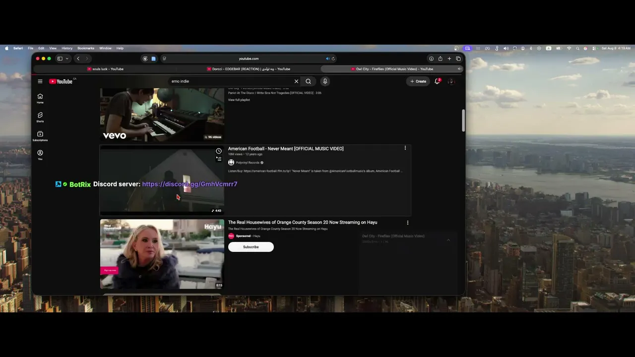Click the youtube.com address field
635x357 pixels.
pos(249,59)
